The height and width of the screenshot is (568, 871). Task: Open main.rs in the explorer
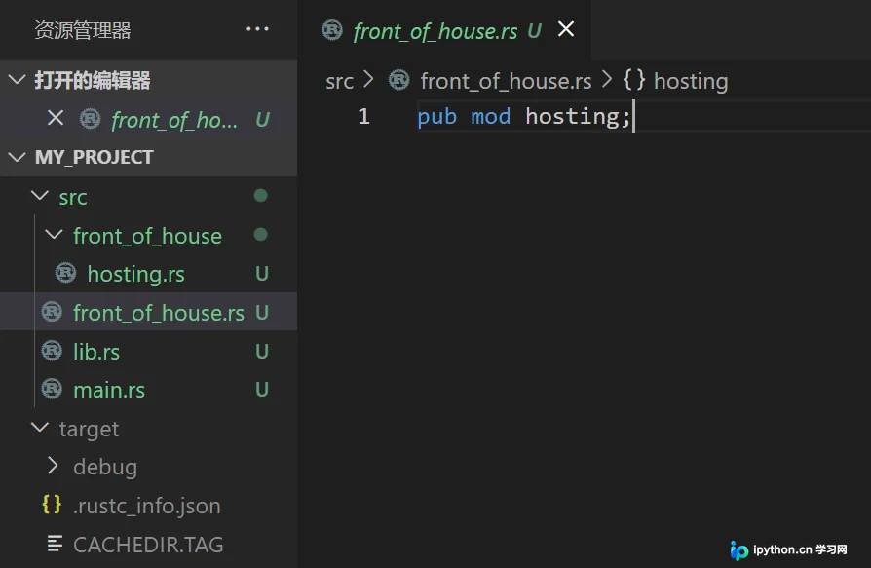[109, 391]
